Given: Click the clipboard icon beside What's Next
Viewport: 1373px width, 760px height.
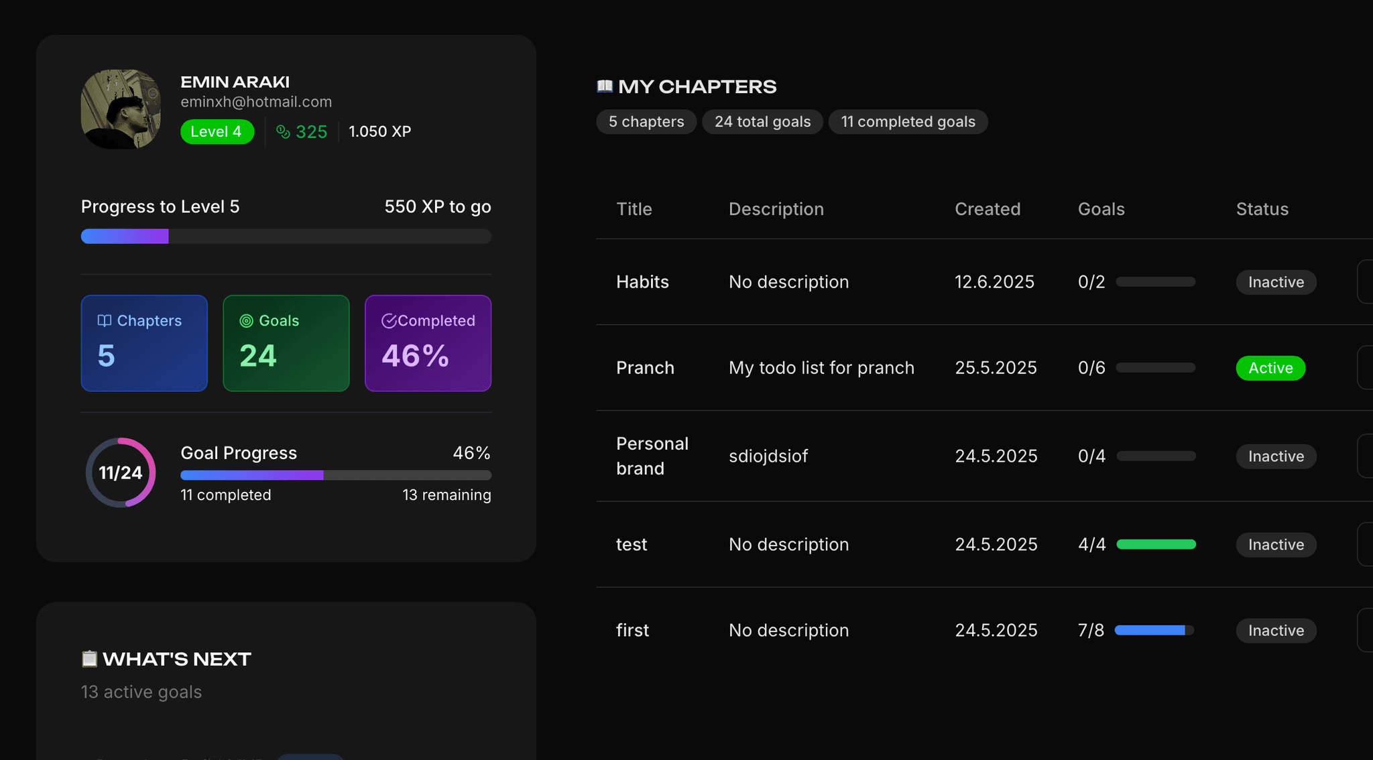Looking at the screenshot, I should point(89,659).
